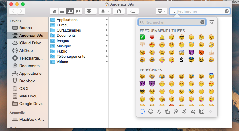The height and width of the screenshot is (131, 239).
Task: Open iCloud Drive in the sidebar
Action: click(28, 43)
